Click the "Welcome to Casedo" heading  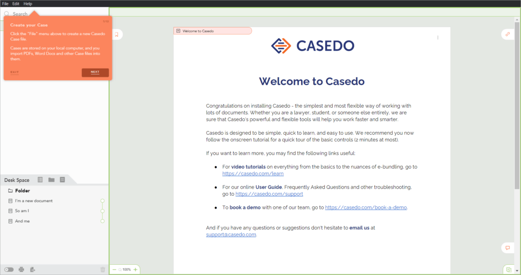pyautogui.click(x=312, y=81)
